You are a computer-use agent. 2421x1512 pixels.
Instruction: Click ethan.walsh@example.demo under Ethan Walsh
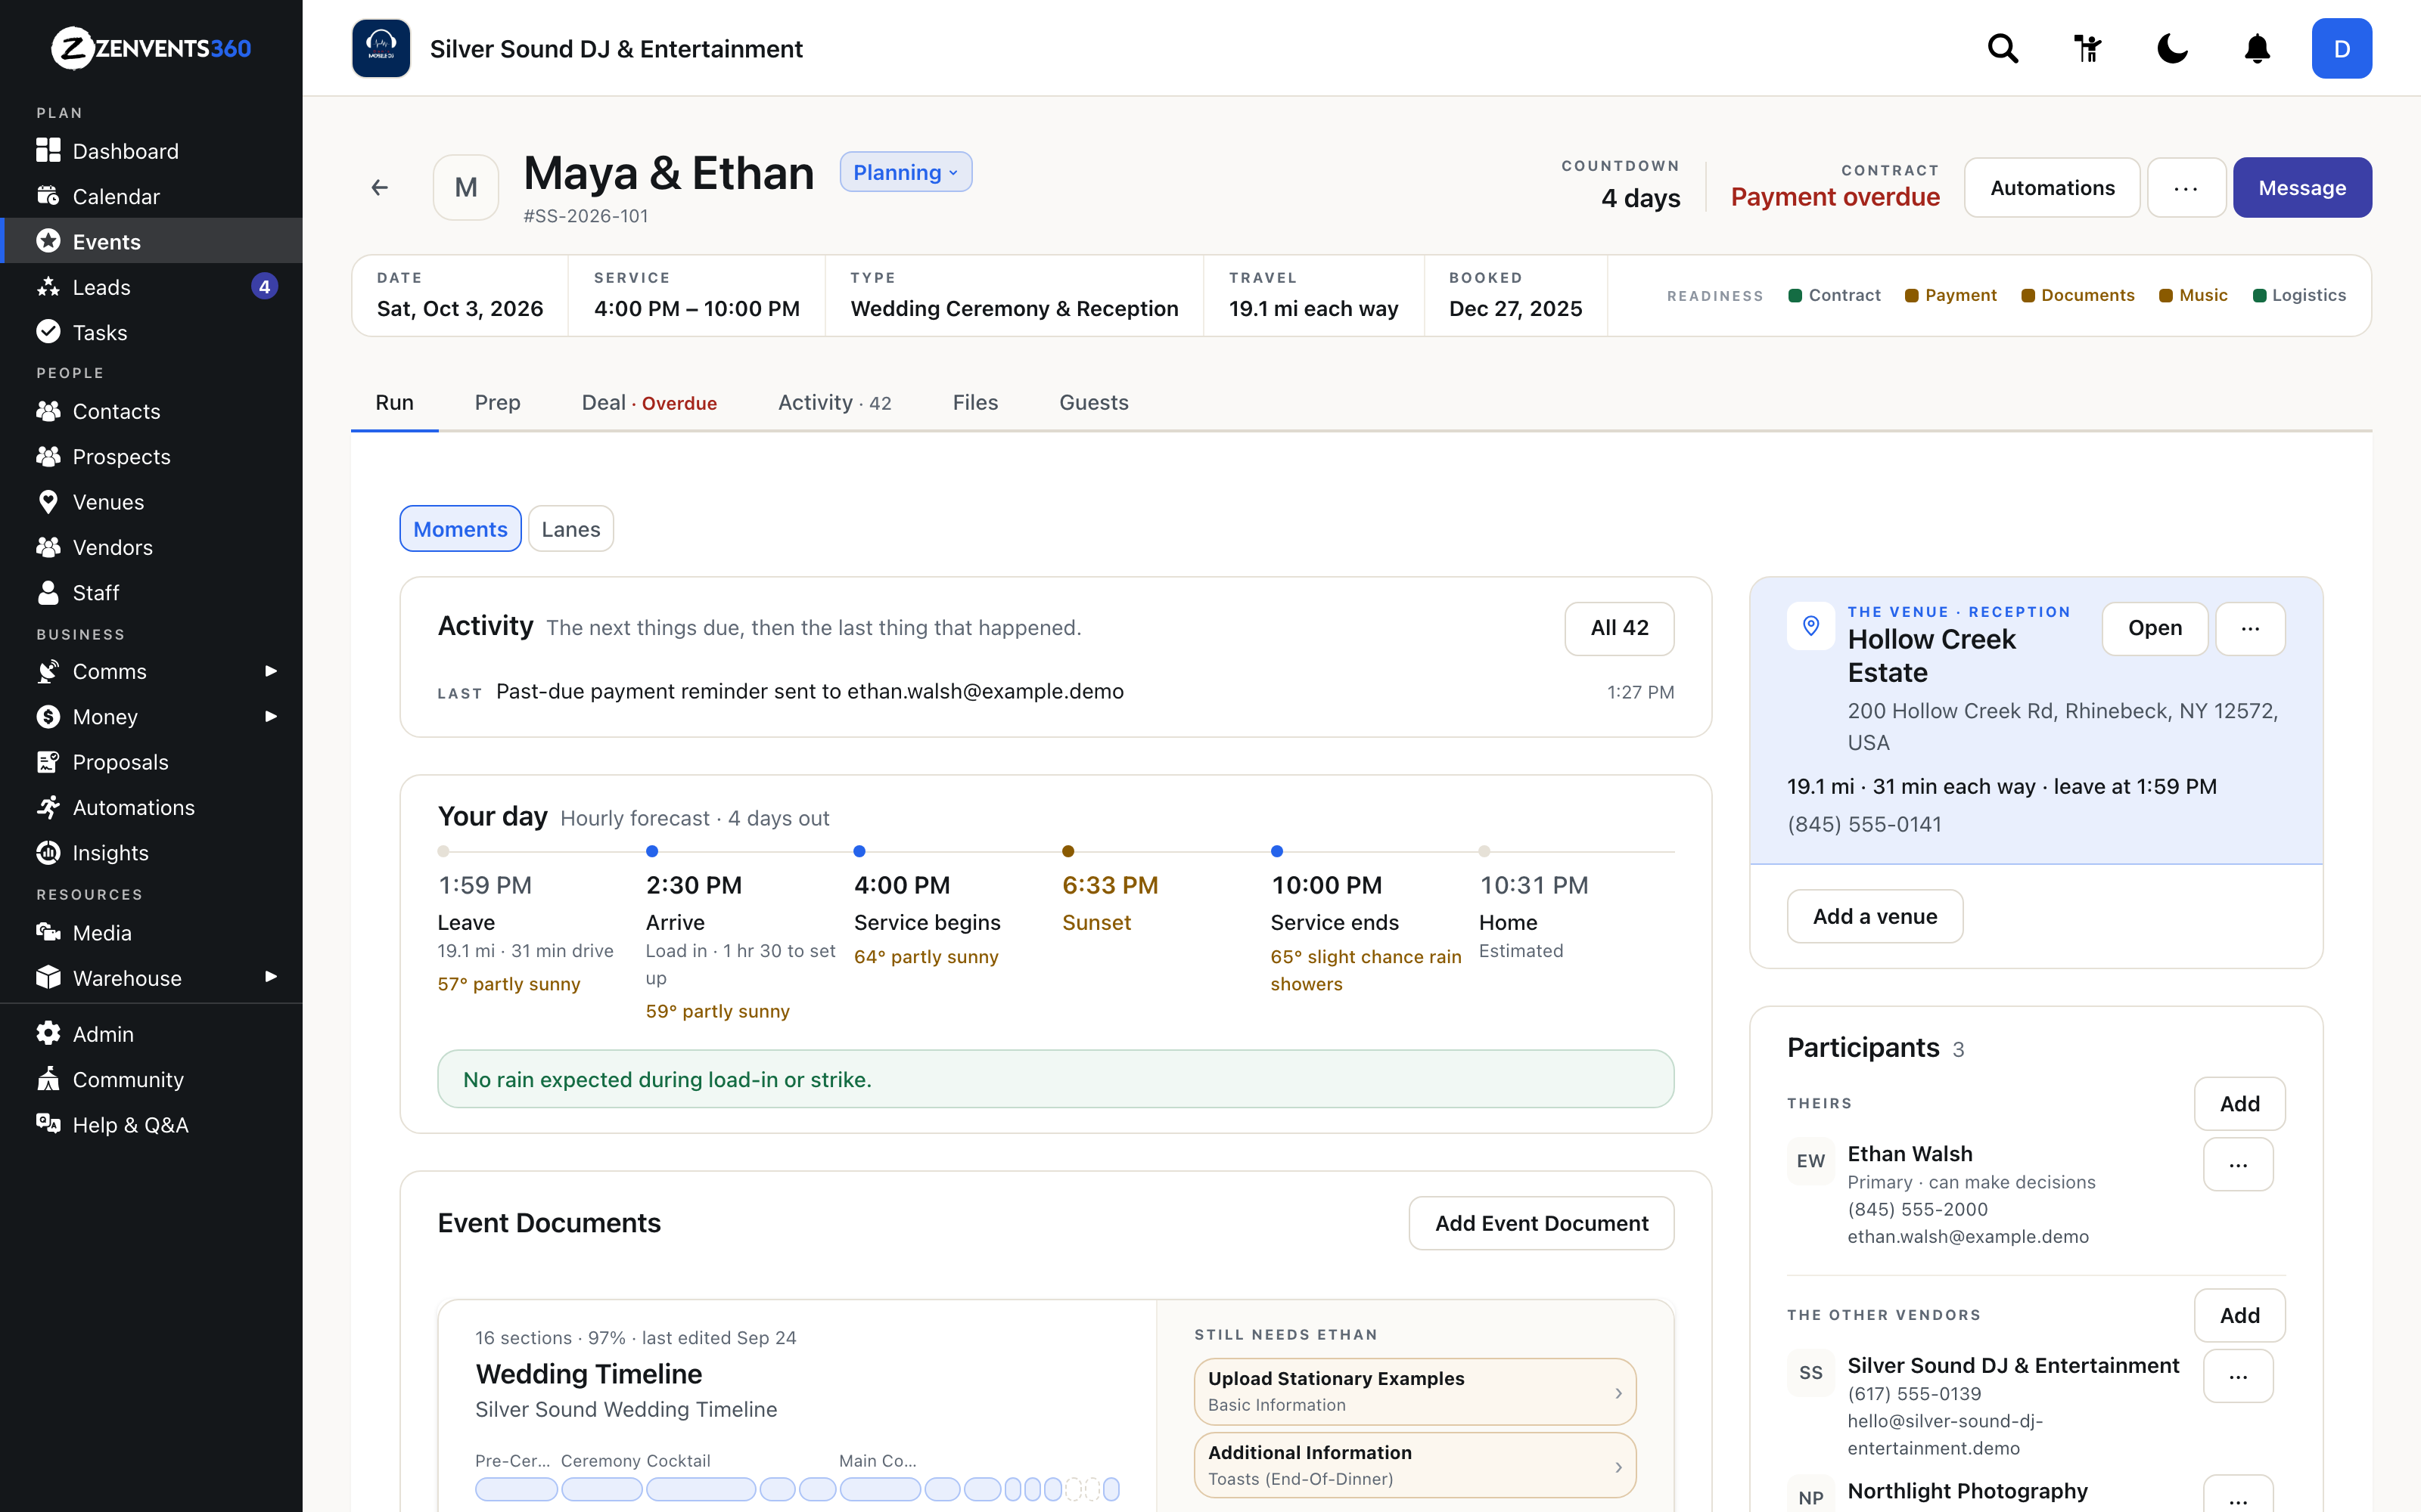tap(1968, 1236)
